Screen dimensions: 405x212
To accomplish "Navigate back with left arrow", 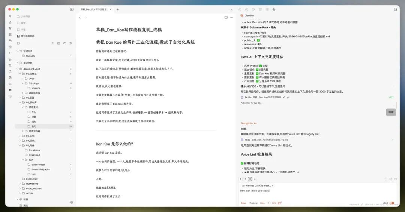I will point(80,18).
